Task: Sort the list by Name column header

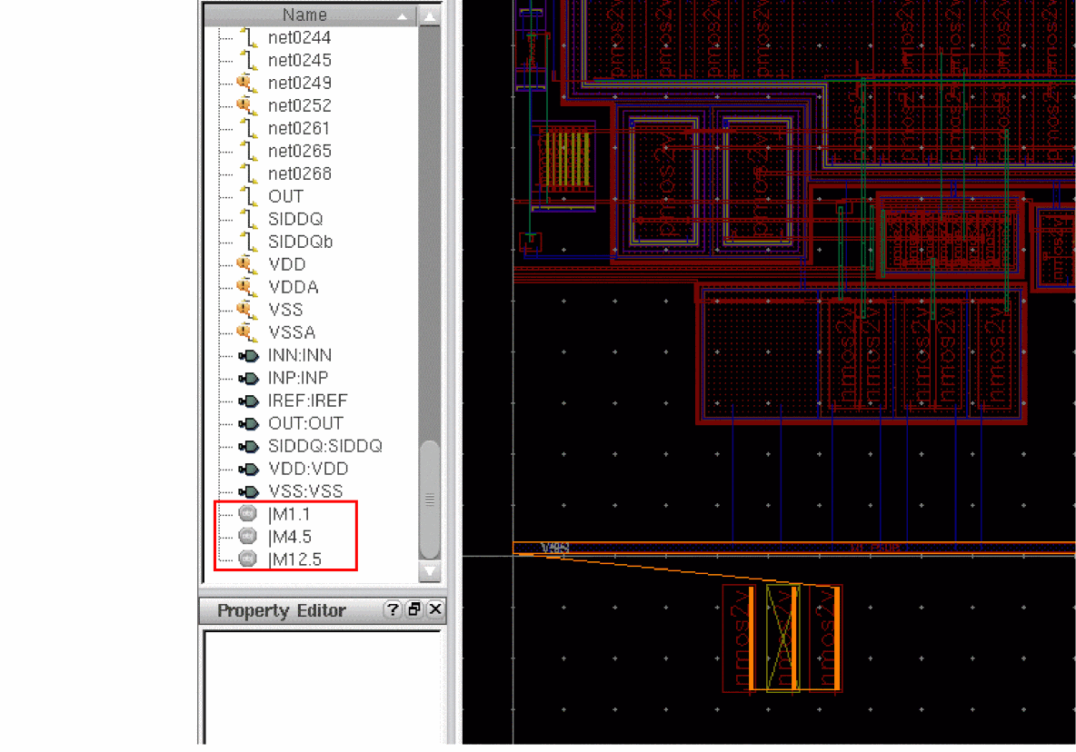Action: (304, 15)
